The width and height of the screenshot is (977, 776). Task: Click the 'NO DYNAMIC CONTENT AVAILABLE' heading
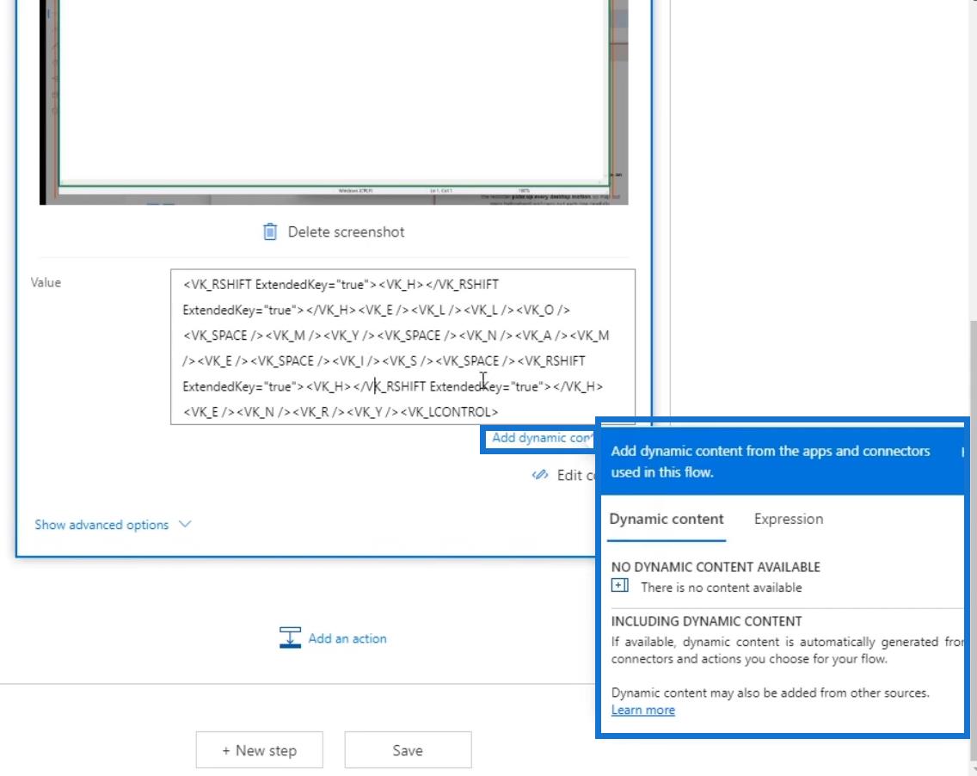(716, 567)
